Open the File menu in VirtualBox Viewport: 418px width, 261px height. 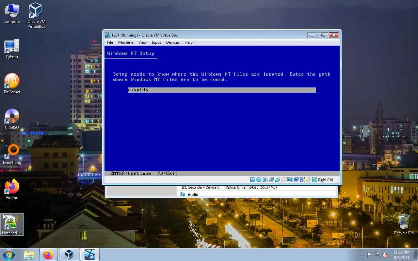tap(110, 42)
